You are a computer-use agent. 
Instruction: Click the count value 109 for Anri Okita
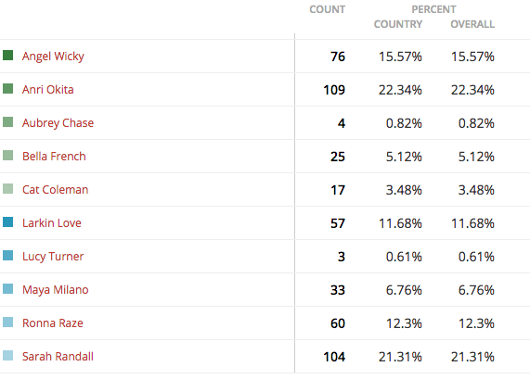point(334,90)
